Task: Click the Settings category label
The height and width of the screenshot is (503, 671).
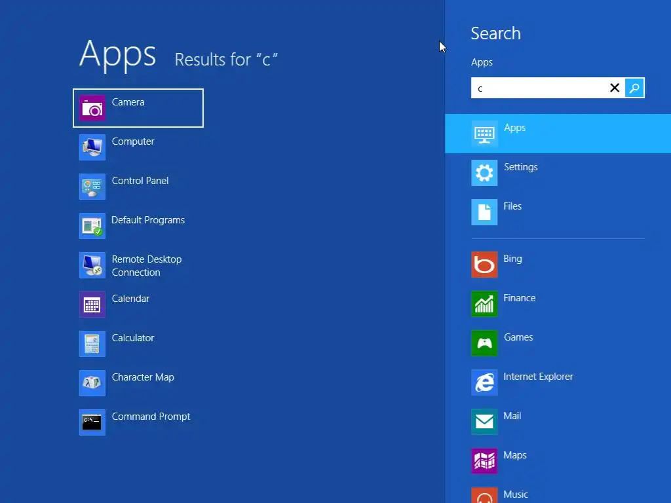Action: click(x=521, y=167)
